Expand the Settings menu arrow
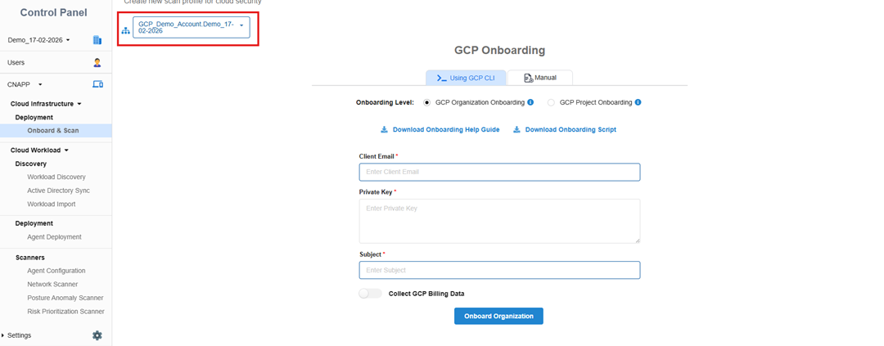 click(x=3, y=335)
